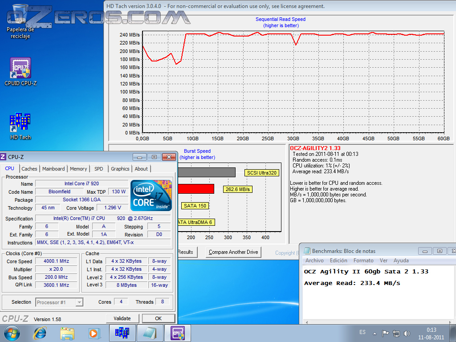Open the Formato menu in Notepad
Screen dimensions: 456x342
[x=363, y=261]
